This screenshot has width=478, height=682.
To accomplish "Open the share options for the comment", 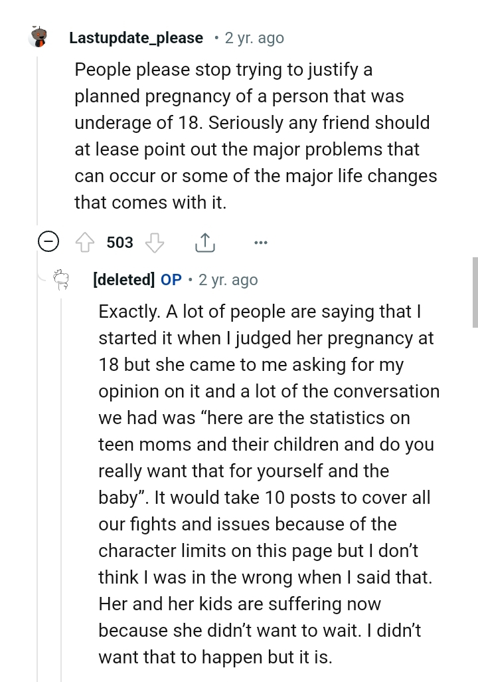I will coord(205,242).
